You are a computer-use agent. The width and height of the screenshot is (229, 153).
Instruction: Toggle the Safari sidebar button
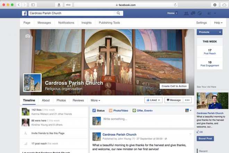(x=33, y=5)
